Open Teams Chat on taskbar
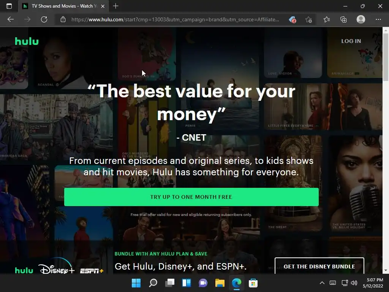This screenshot has width=389, height=292. (203, 283)
